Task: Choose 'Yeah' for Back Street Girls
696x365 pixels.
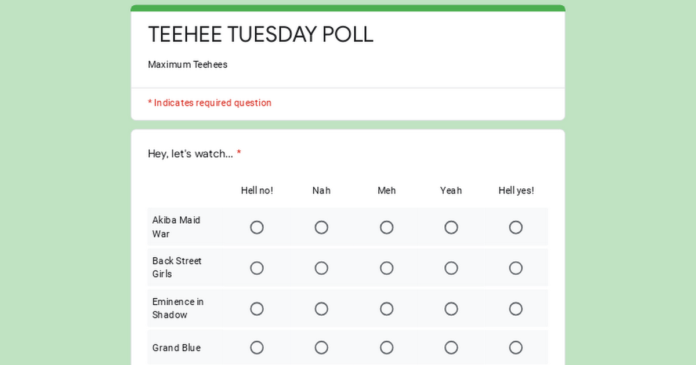Action: [451, 268]
